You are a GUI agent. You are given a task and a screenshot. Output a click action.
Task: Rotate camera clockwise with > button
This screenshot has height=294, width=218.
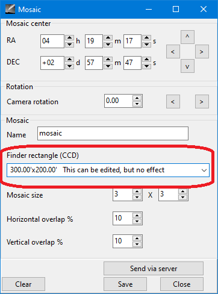coord(202,102)
